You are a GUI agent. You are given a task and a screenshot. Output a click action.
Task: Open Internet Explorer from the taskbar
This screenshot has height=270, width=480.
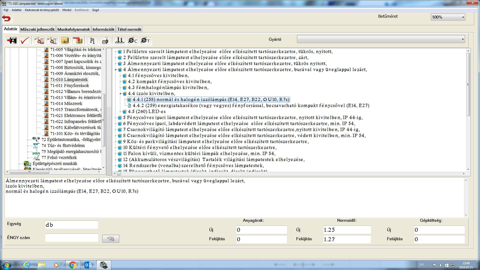pos(26,265)
